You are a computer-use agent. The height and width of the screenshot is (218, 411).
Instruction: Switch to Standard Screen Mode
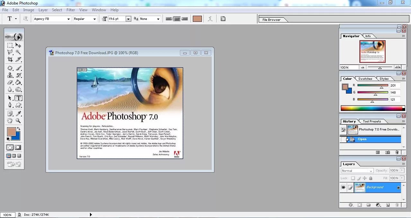(x=9, y=156)
